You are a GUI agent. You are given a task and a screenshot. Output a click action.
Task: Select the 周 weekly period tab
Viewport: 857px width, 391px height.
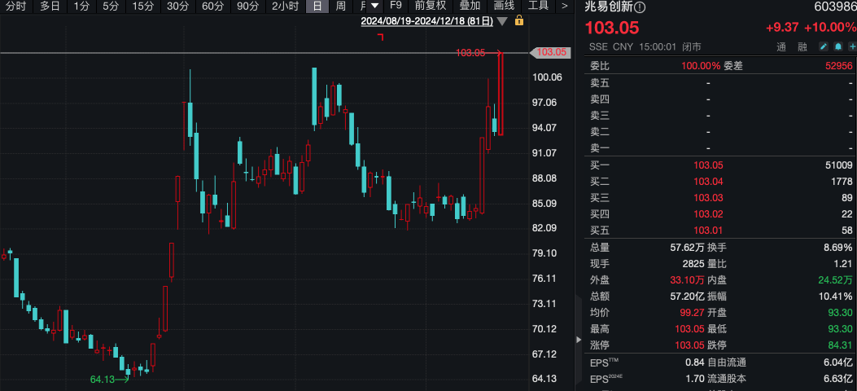340,7
